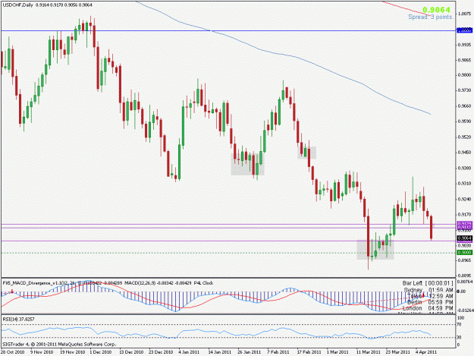This screenshot has width=474, height=356.
Task: Click the large green 0.9064 price readout
Action: 436,10
